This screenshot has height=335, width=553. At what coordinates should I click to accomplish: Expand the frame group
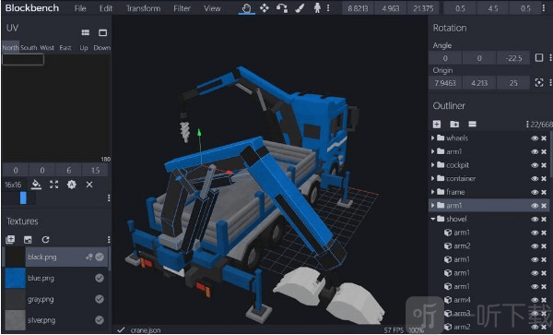point(433,192)
